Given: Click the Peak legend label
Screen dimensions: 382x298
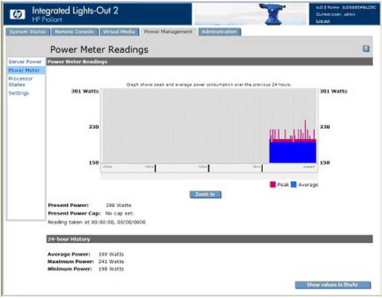Looking at the screenshot, I should click(x=283, y=184).
